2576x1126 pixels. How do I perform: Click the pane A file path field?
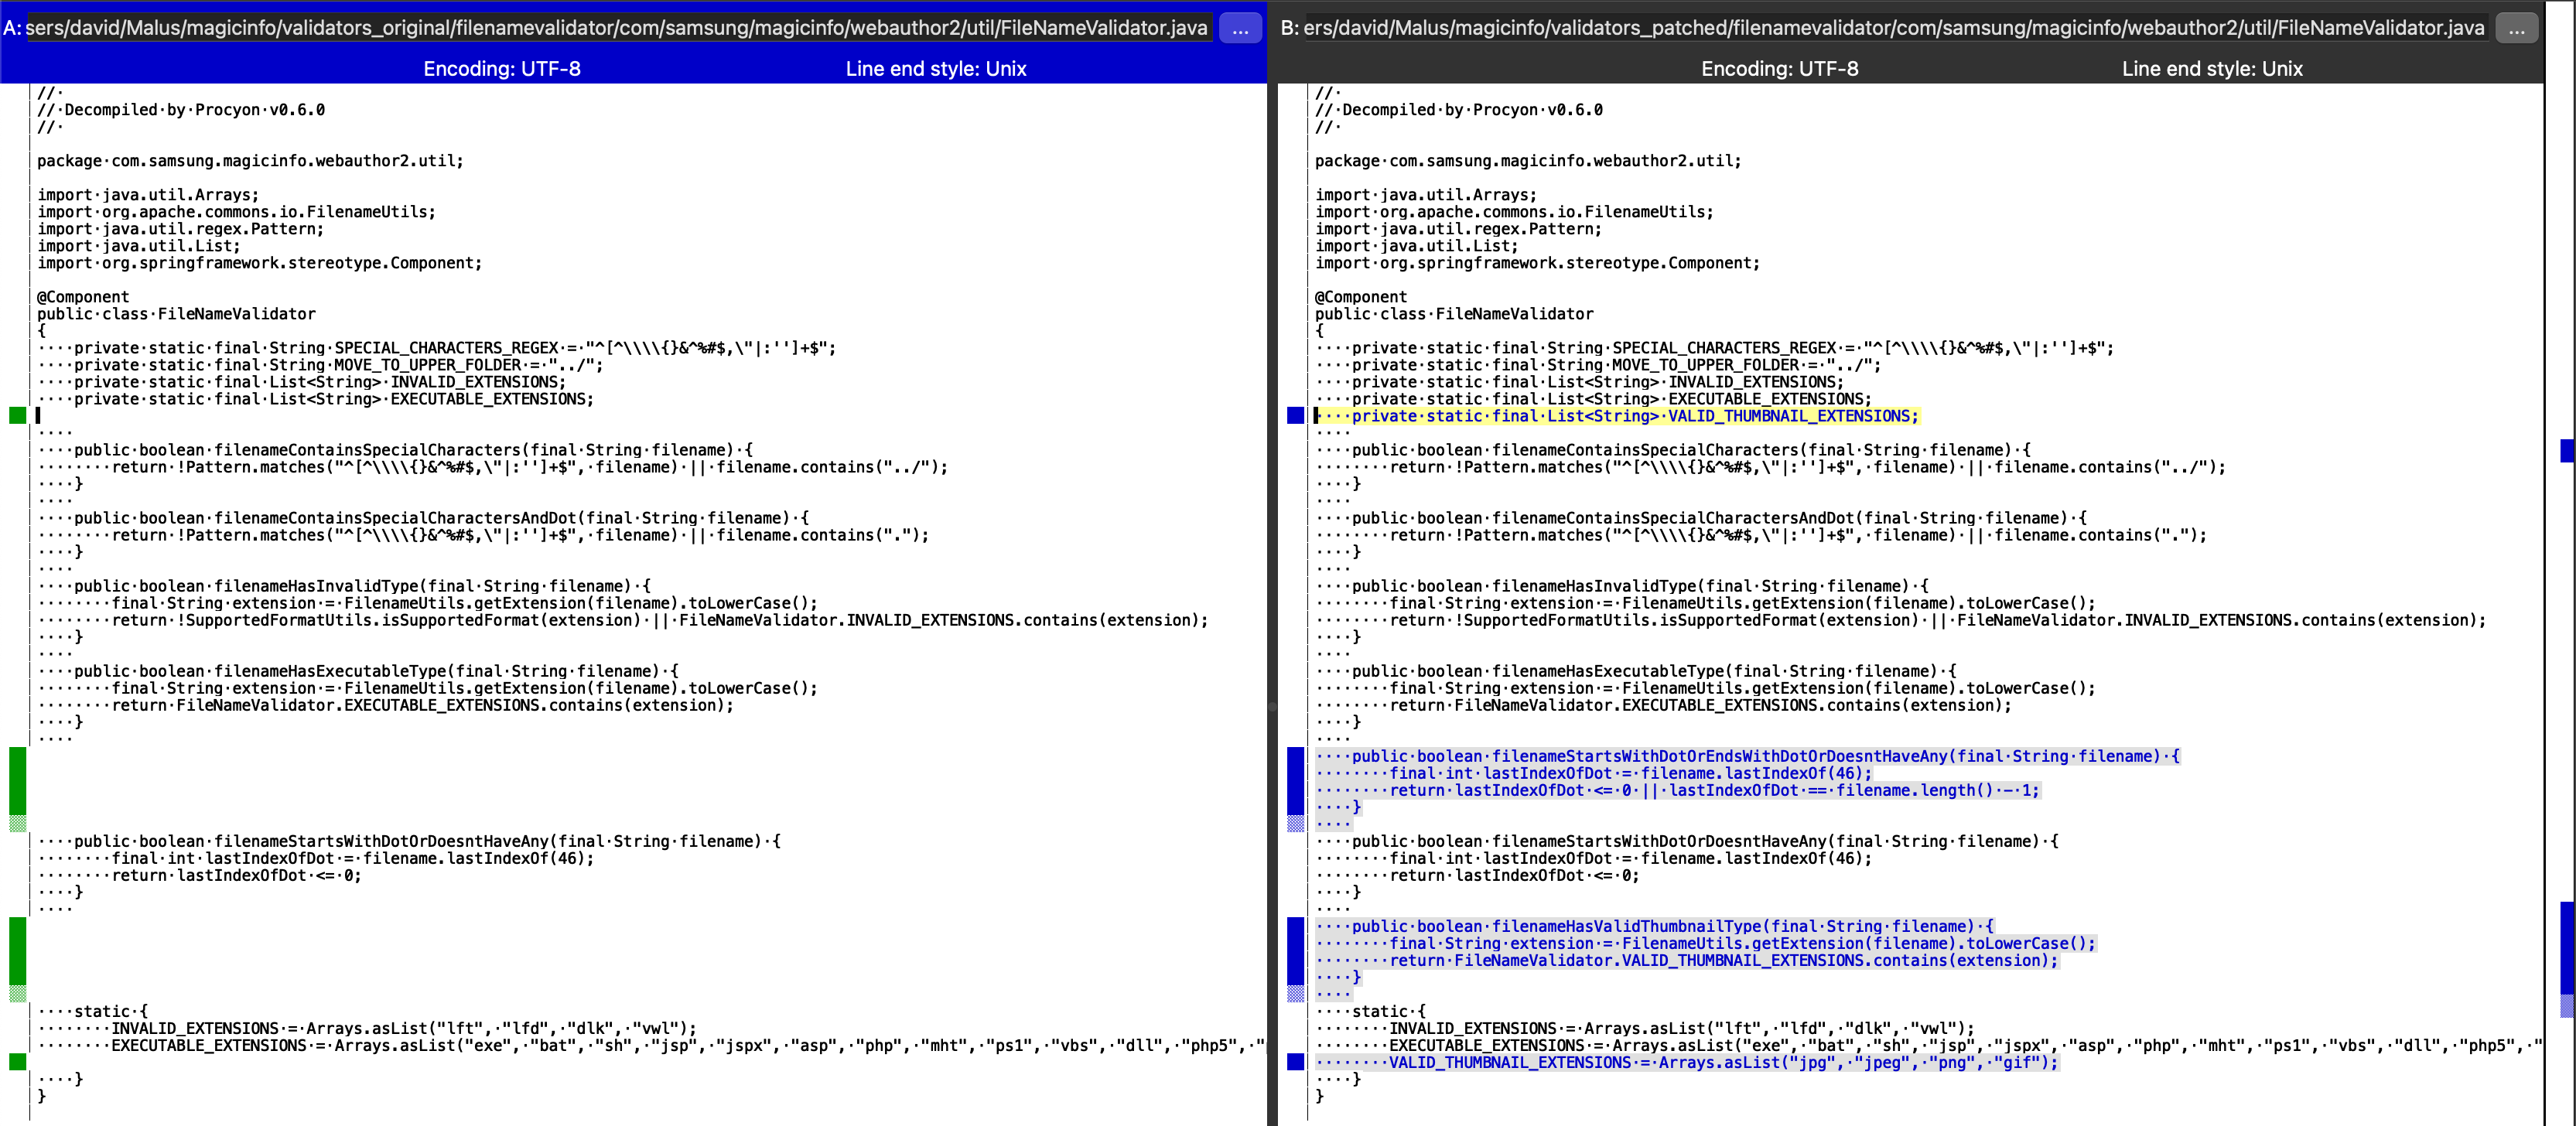pos(617,28)
